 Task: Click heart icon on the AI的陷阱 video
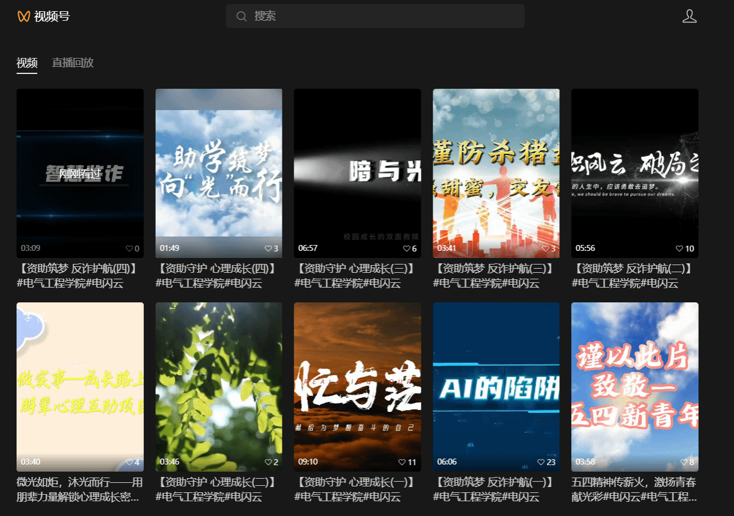(x=541, y=462)
